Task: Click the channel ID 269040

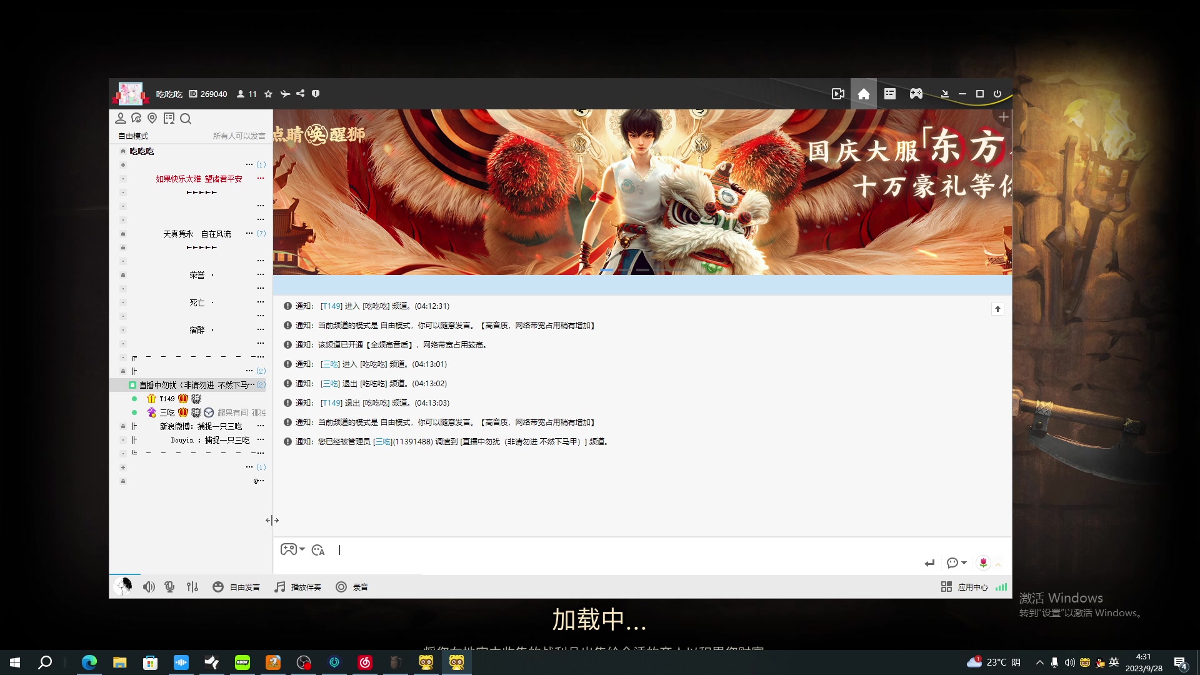Action: click(208, 94)
